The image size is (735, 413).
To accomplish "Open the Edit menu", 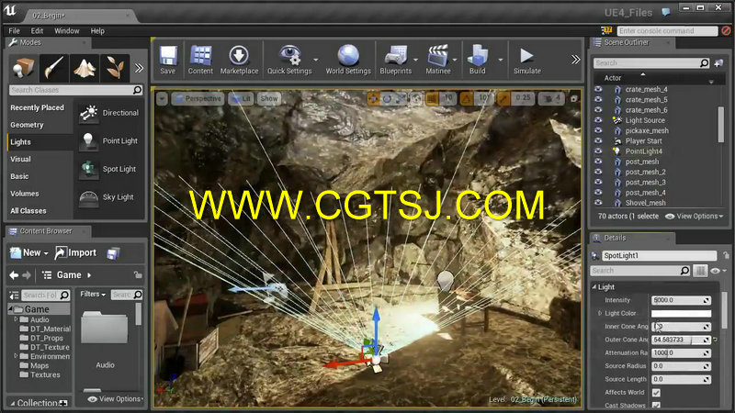I will click(37, 31).
